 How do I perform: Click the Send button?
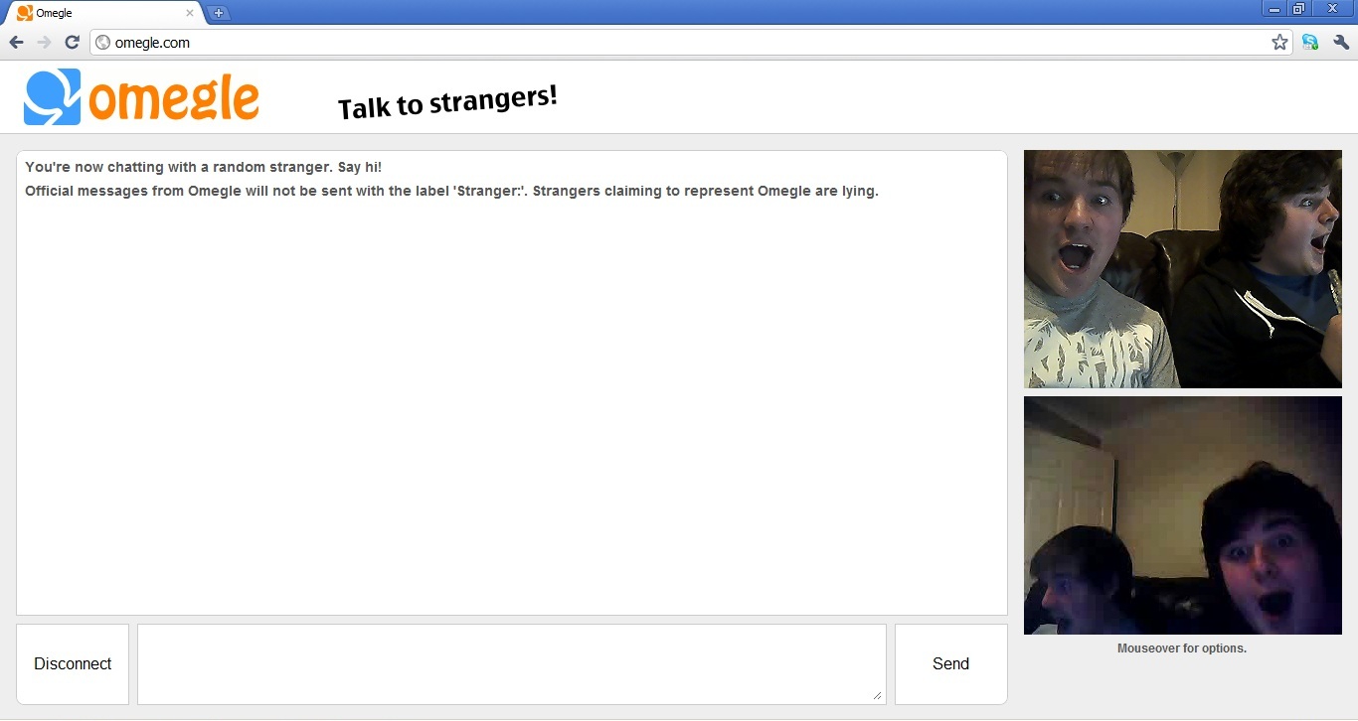tap(950, 664)
